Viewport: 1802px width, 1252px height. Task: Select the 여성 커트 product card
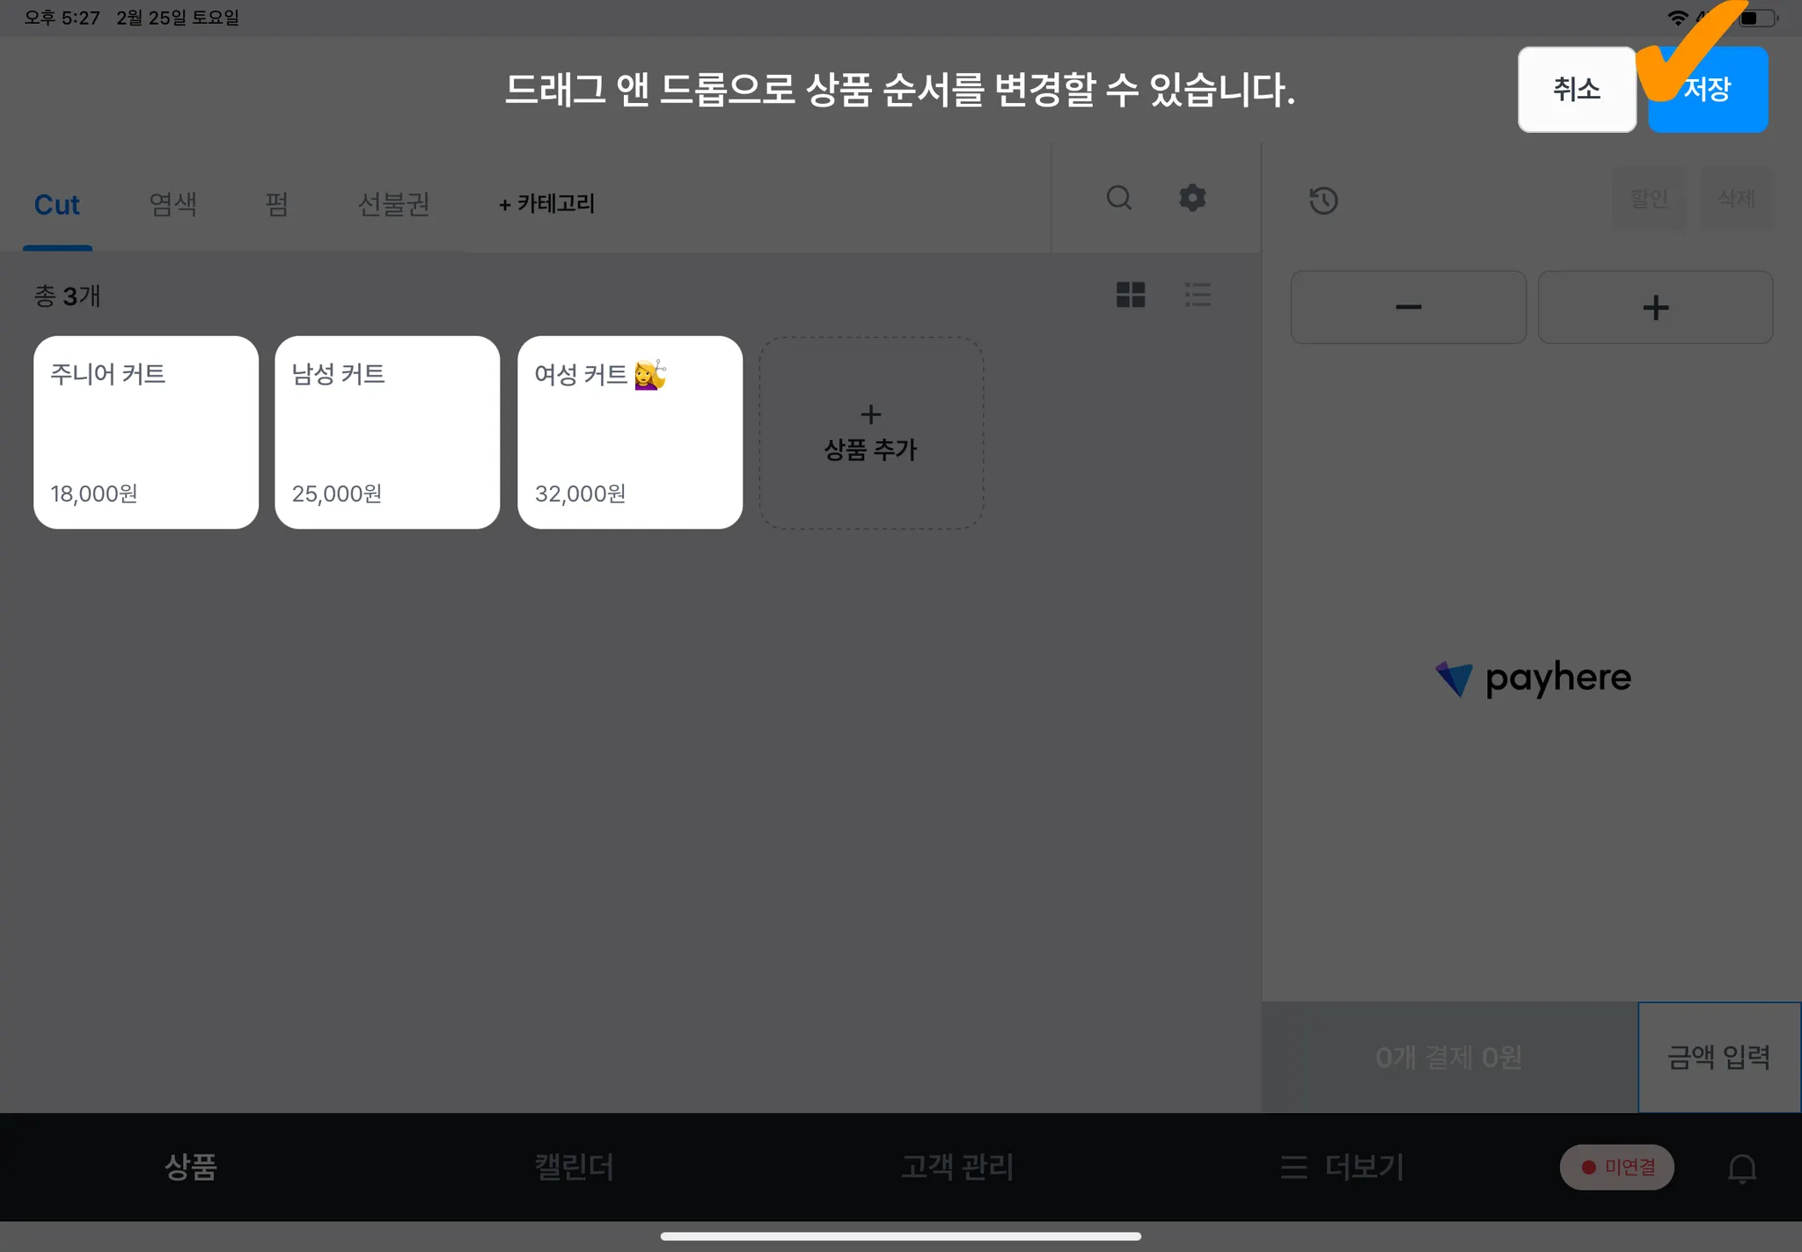[629, 432]
